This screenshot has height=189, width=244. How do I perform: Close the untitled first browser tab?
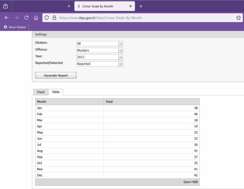(69, 6)
